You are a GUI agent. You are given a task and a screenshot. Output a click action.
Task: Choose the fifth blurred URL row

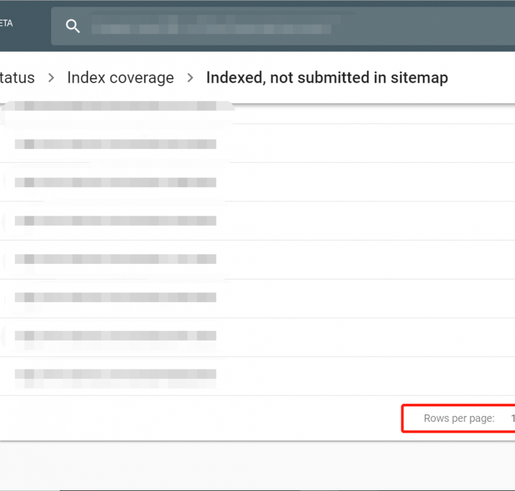pyautogui.click(x=116, y=259)
